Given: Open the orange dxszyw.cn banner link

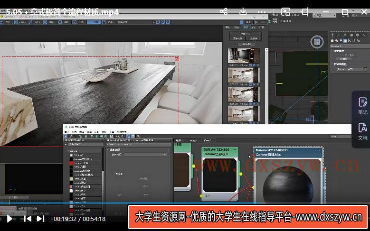Looking at the screenshot, I should (x=248, y=217).
